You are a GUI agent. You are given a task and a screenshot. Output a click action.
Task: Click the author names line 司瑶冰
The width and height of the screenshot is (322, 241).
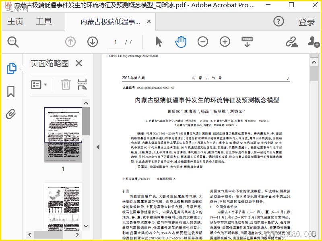pos(206,112)
